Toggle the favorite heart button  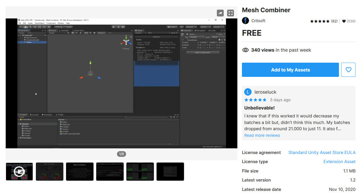pyautogui.click(x=348, y=70)
